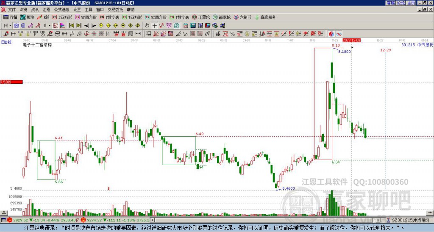Click the 客服 button in title bar

(390, 3)
